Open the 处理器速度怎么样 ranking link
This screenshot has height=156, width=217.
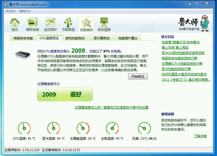112,107
